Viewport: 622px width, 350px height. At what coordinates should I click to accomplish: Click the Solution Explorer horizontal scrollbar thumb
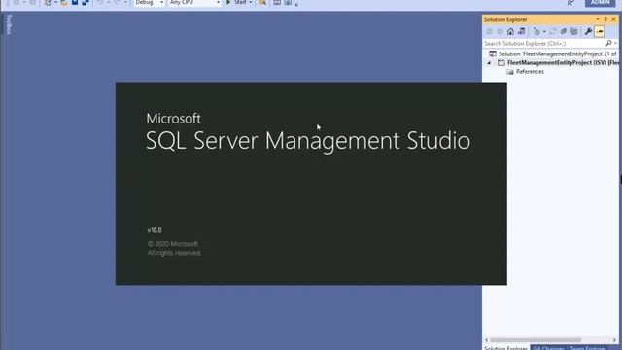click(x=536, y=340)
